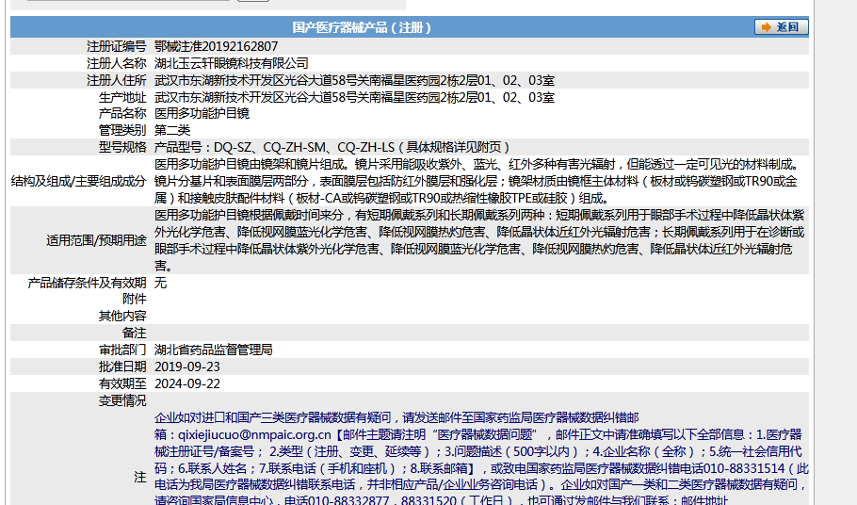Click the 适用范围/预期用途 label

96,240
